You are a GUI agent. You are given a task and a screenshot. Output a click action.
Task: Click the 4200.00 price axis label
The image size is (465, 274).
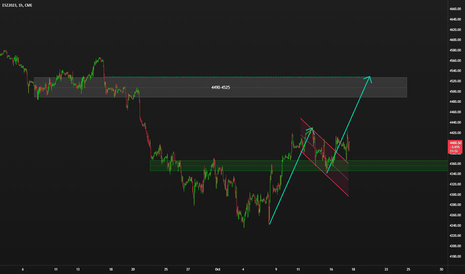455,246
